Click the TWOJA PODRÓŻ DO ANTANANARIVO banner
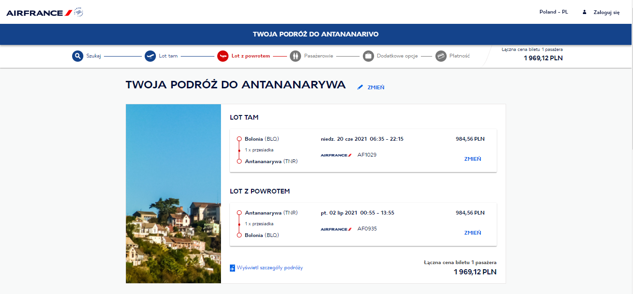This screenshot has width=633, height=294. coord(316,34)
